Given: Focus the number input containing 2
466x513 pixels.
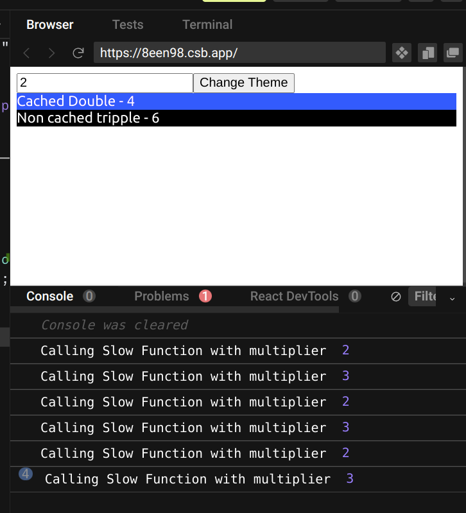Looking at the screenshot, I should pyautogui.click(x=105, y=83).
